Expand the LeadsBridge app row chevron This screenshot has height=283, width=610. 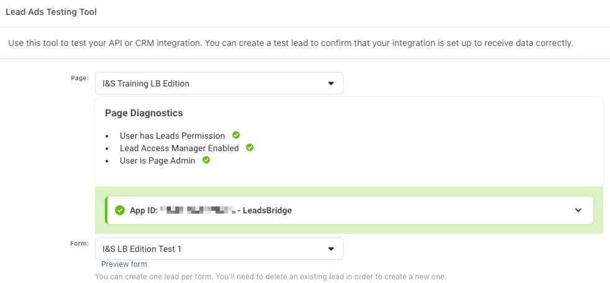click(578, 210)
